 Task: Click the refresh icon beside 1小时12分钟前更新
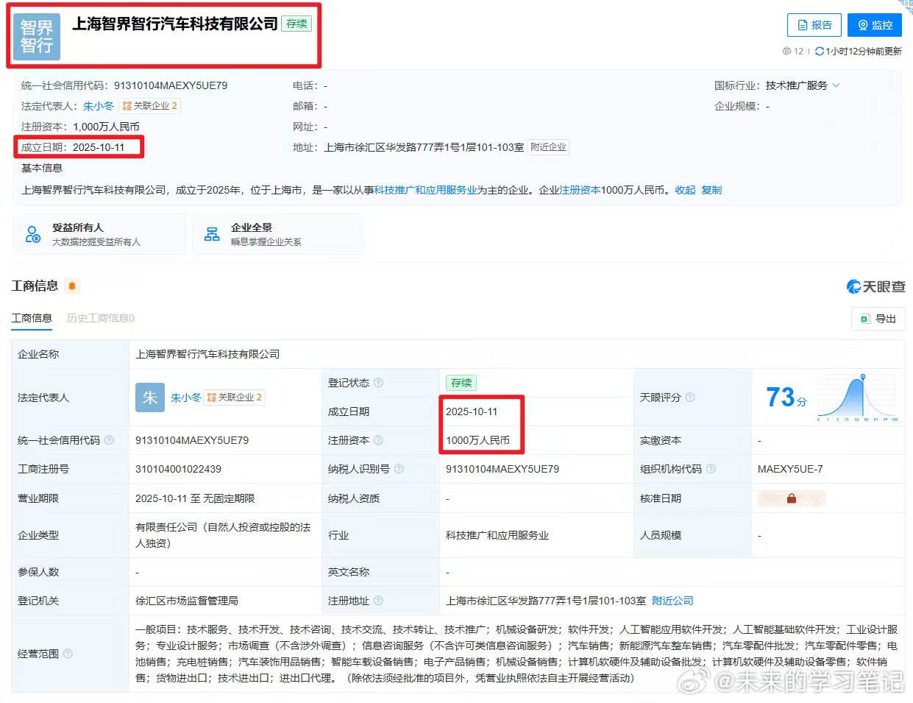tap(819, 51)
